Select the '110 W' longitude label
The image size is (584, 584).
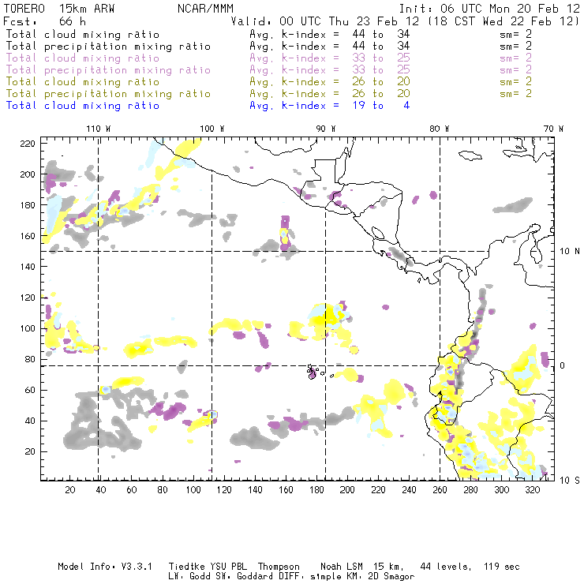click(99, 129)
